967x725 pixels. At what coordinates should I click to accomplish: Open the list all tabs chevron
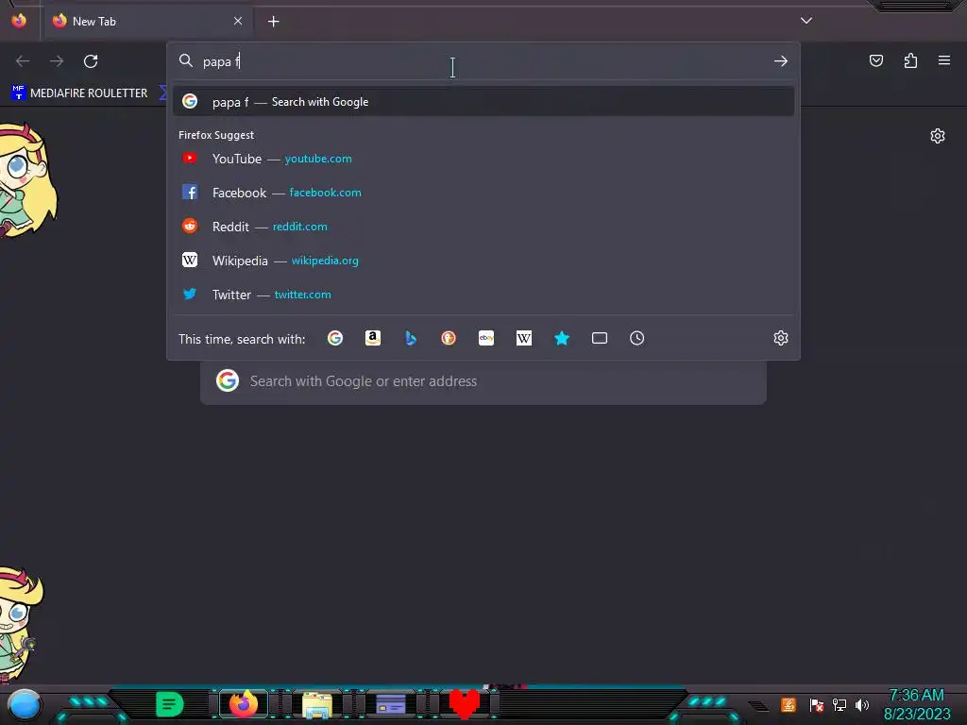click(806, 21)
